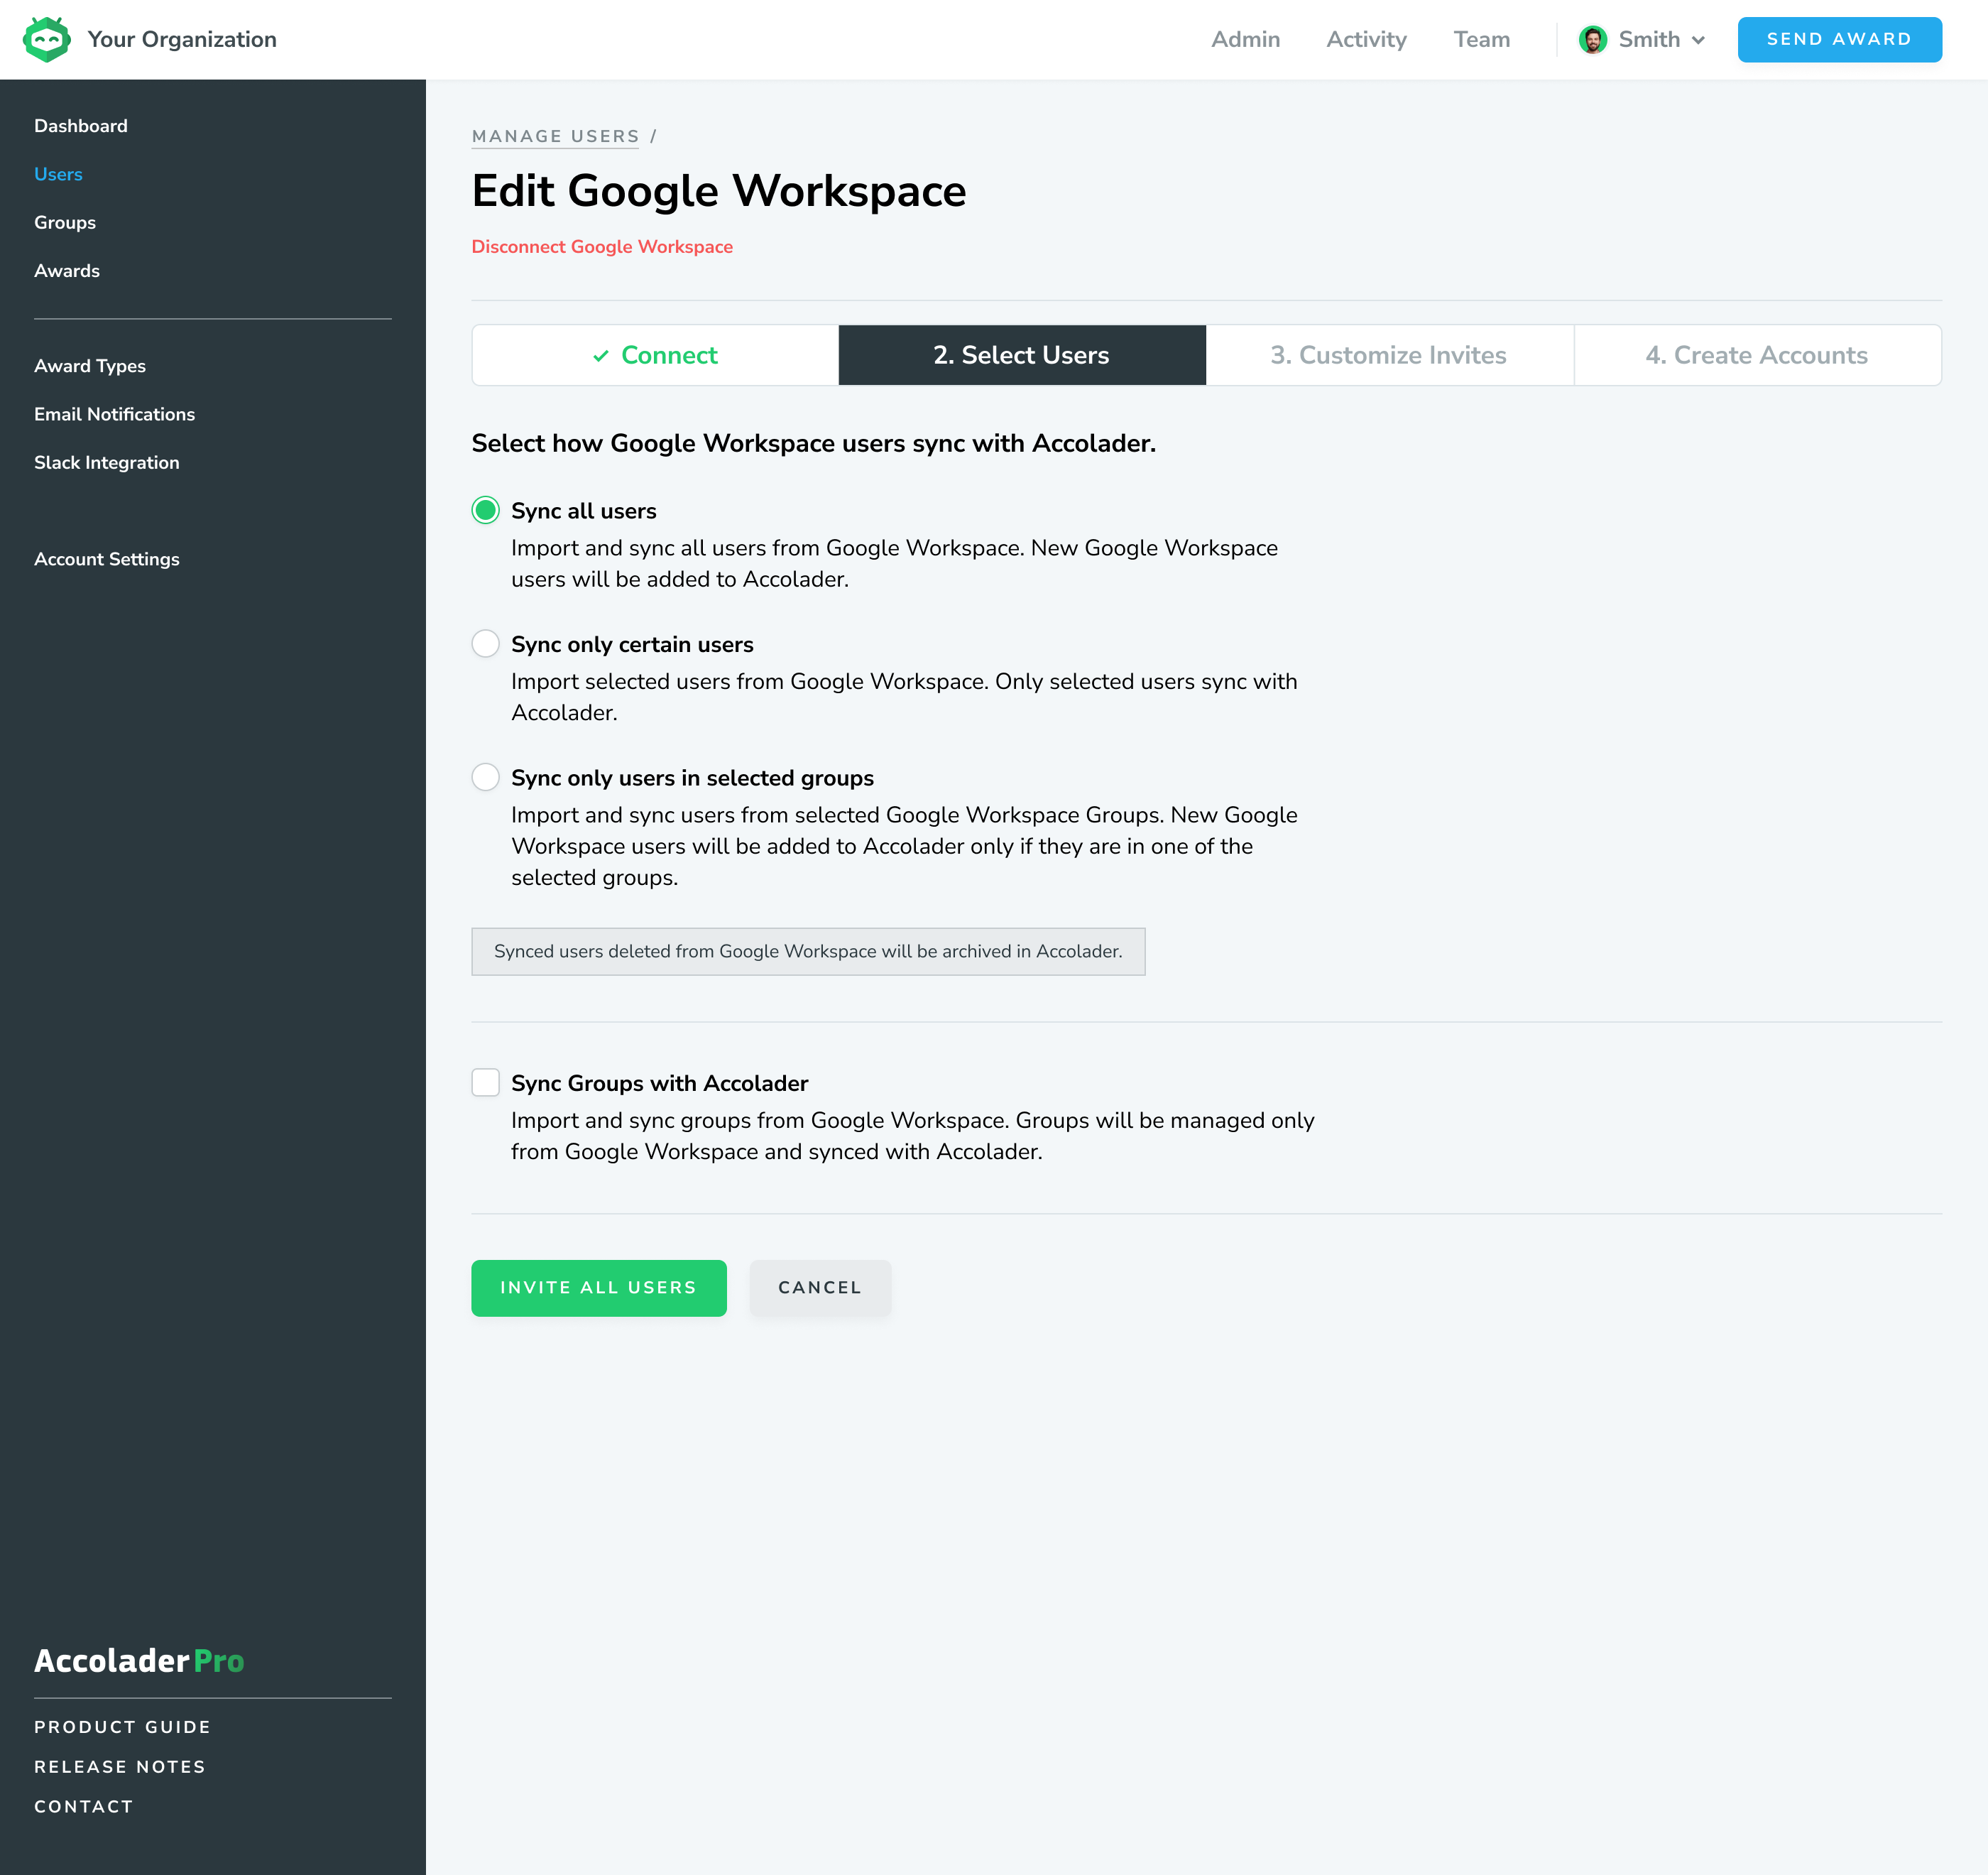Click the AccoladerPro logo in sidebar

coord(139,1661)
